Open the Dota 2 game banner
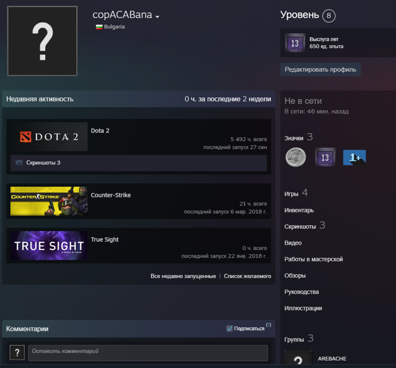The image size is (396, 368). [49, 137]
